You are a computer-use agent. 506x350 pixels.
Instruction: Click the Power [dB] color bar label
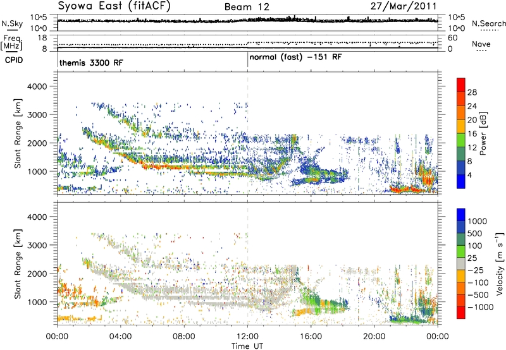pyautogui.click(x=483, y=133)
